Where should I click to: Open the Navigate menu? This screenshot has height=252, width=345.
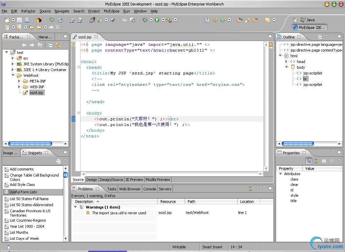coord(62,11)
